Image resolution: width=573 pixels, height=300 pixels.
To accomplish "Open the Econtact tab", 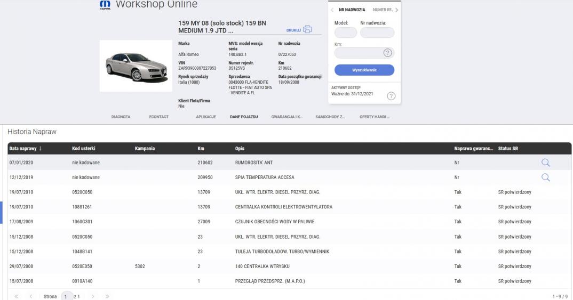I will coord(159,117).
